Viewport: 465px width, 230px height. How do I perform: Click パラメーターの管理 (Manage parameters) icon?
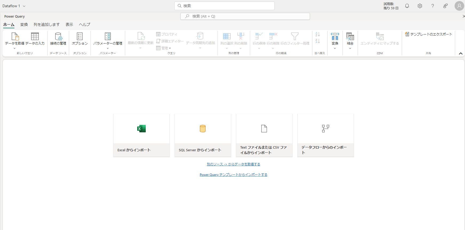pyautogui.click(x=108, y=36)
